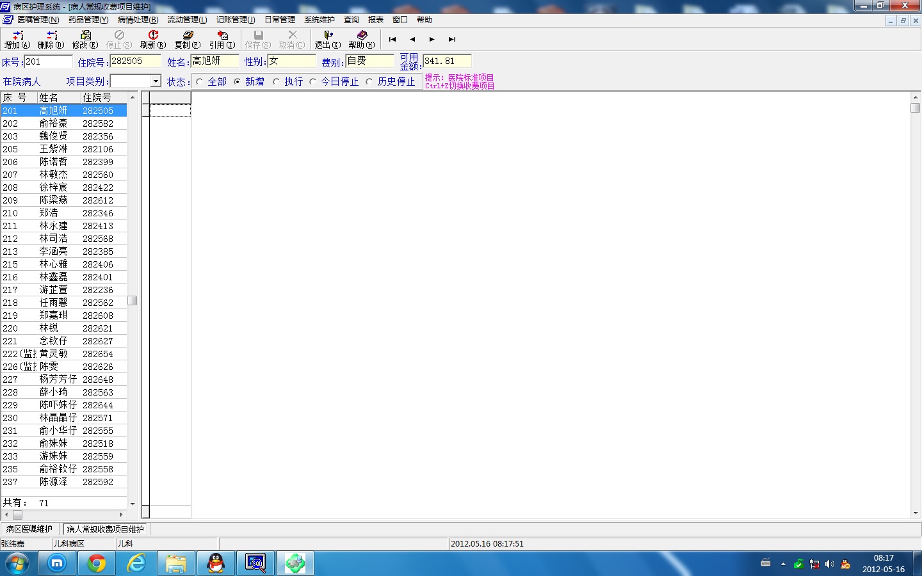Click the system clock showing 08:17
922x576 pixels.
pos(884,558)
